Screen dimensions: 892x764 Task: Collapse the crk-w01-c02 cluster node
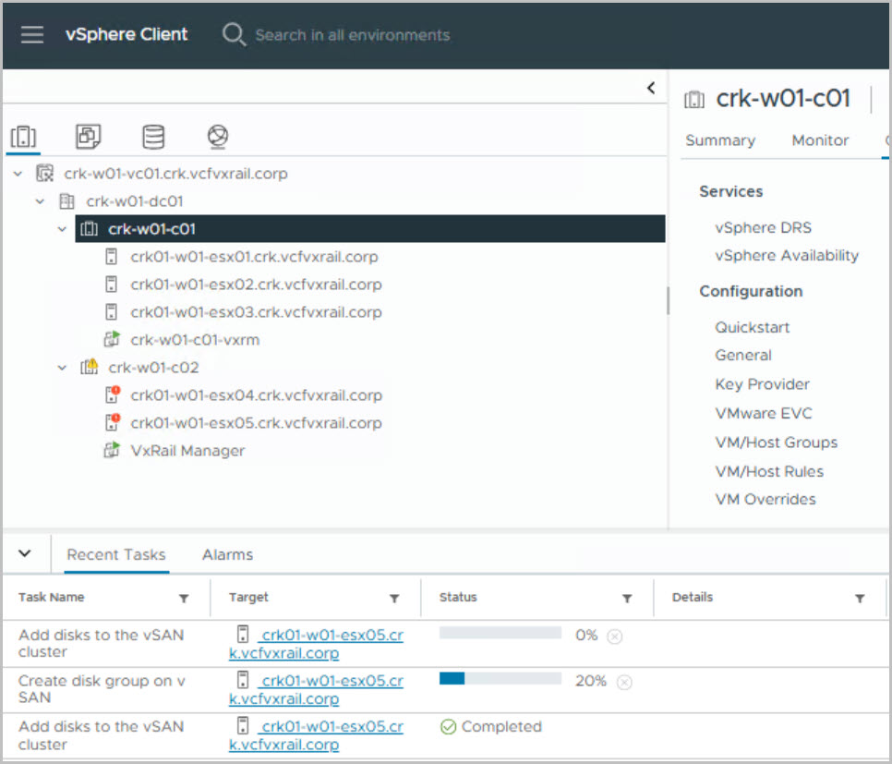coord(62,368)
